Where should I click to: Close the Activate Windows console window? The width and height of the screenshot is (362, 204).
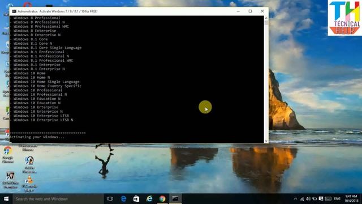[x=262, y=11]
